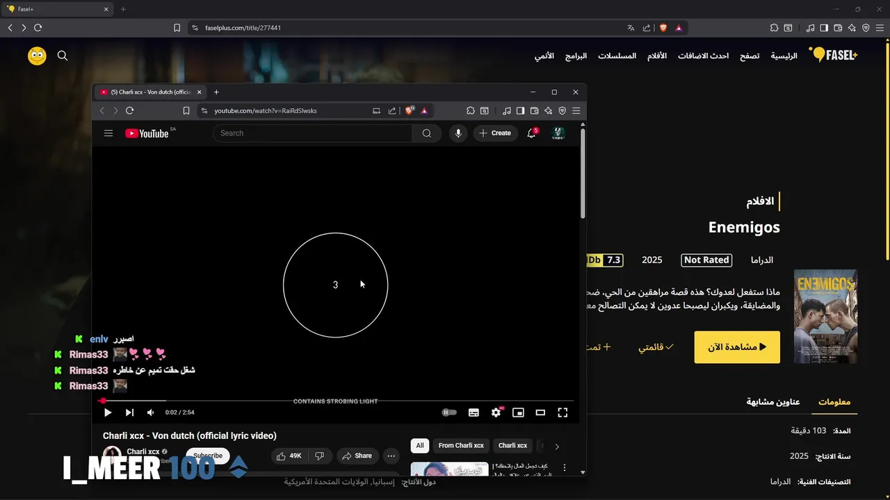Open احدث الاضافات in Fasel navigation

click(703, 56)
